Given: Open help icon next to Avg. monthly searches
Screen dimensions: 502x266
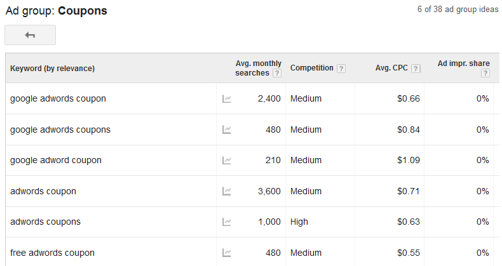Looking at the screenshot, I should tap(277, 73).
